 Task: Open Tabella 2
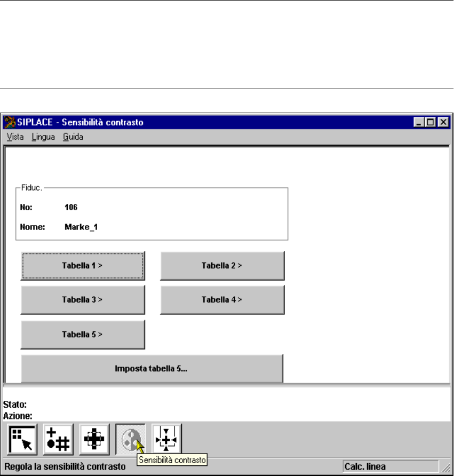point(222,266)
